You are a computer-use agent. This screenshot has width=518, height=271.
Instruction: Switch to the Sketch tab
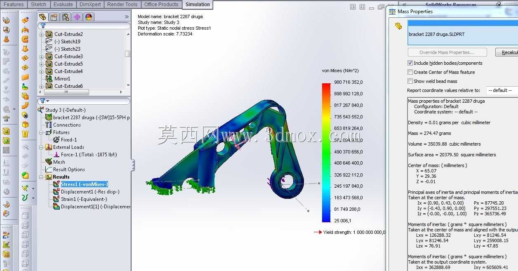click(x=39, y=5)
